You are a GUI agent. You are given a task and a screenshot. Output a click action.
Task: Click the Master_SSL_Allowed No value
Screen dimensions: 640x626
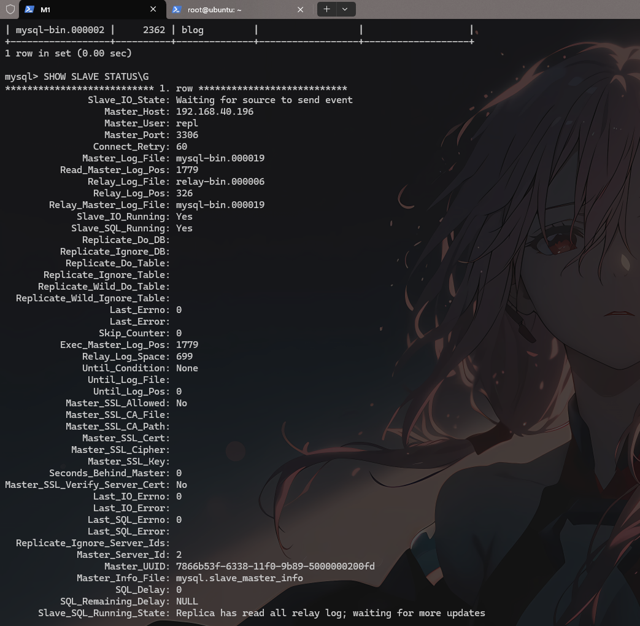point(182,403)
